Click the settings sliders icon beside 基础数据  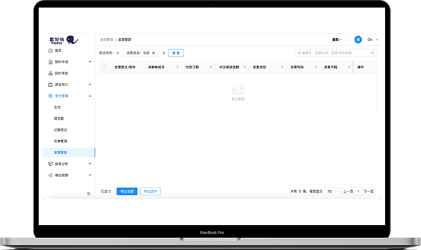[50, 175]
